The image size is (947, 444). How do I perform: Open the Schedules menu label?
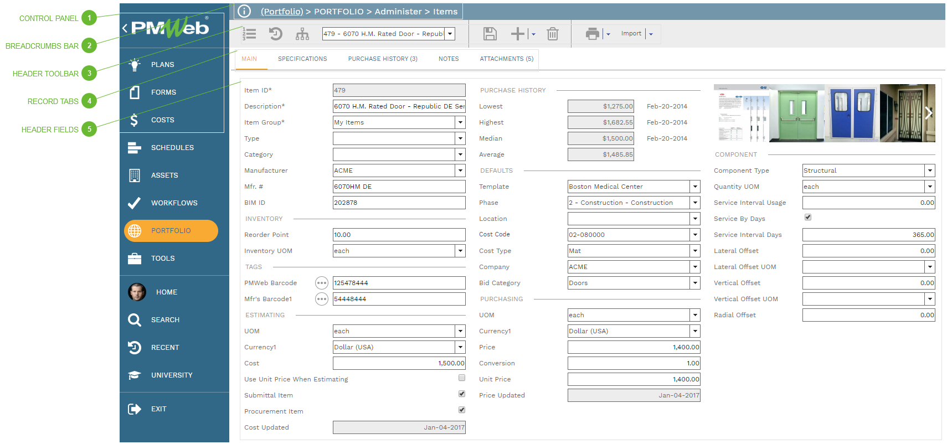coord(172,148)
